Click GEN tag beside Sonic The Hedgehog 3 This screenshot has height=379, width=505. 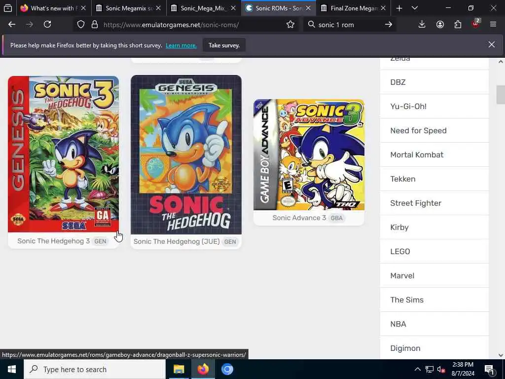[x=100, y=241]
